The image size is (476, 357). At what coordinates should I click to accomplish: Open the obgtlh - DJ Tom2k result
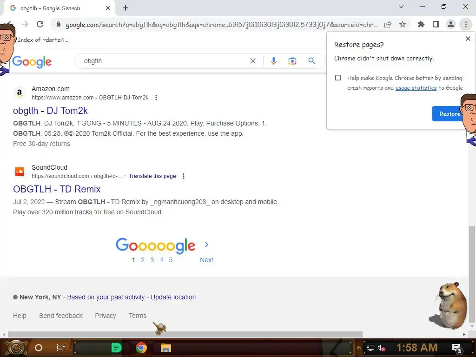coord(50,111)
